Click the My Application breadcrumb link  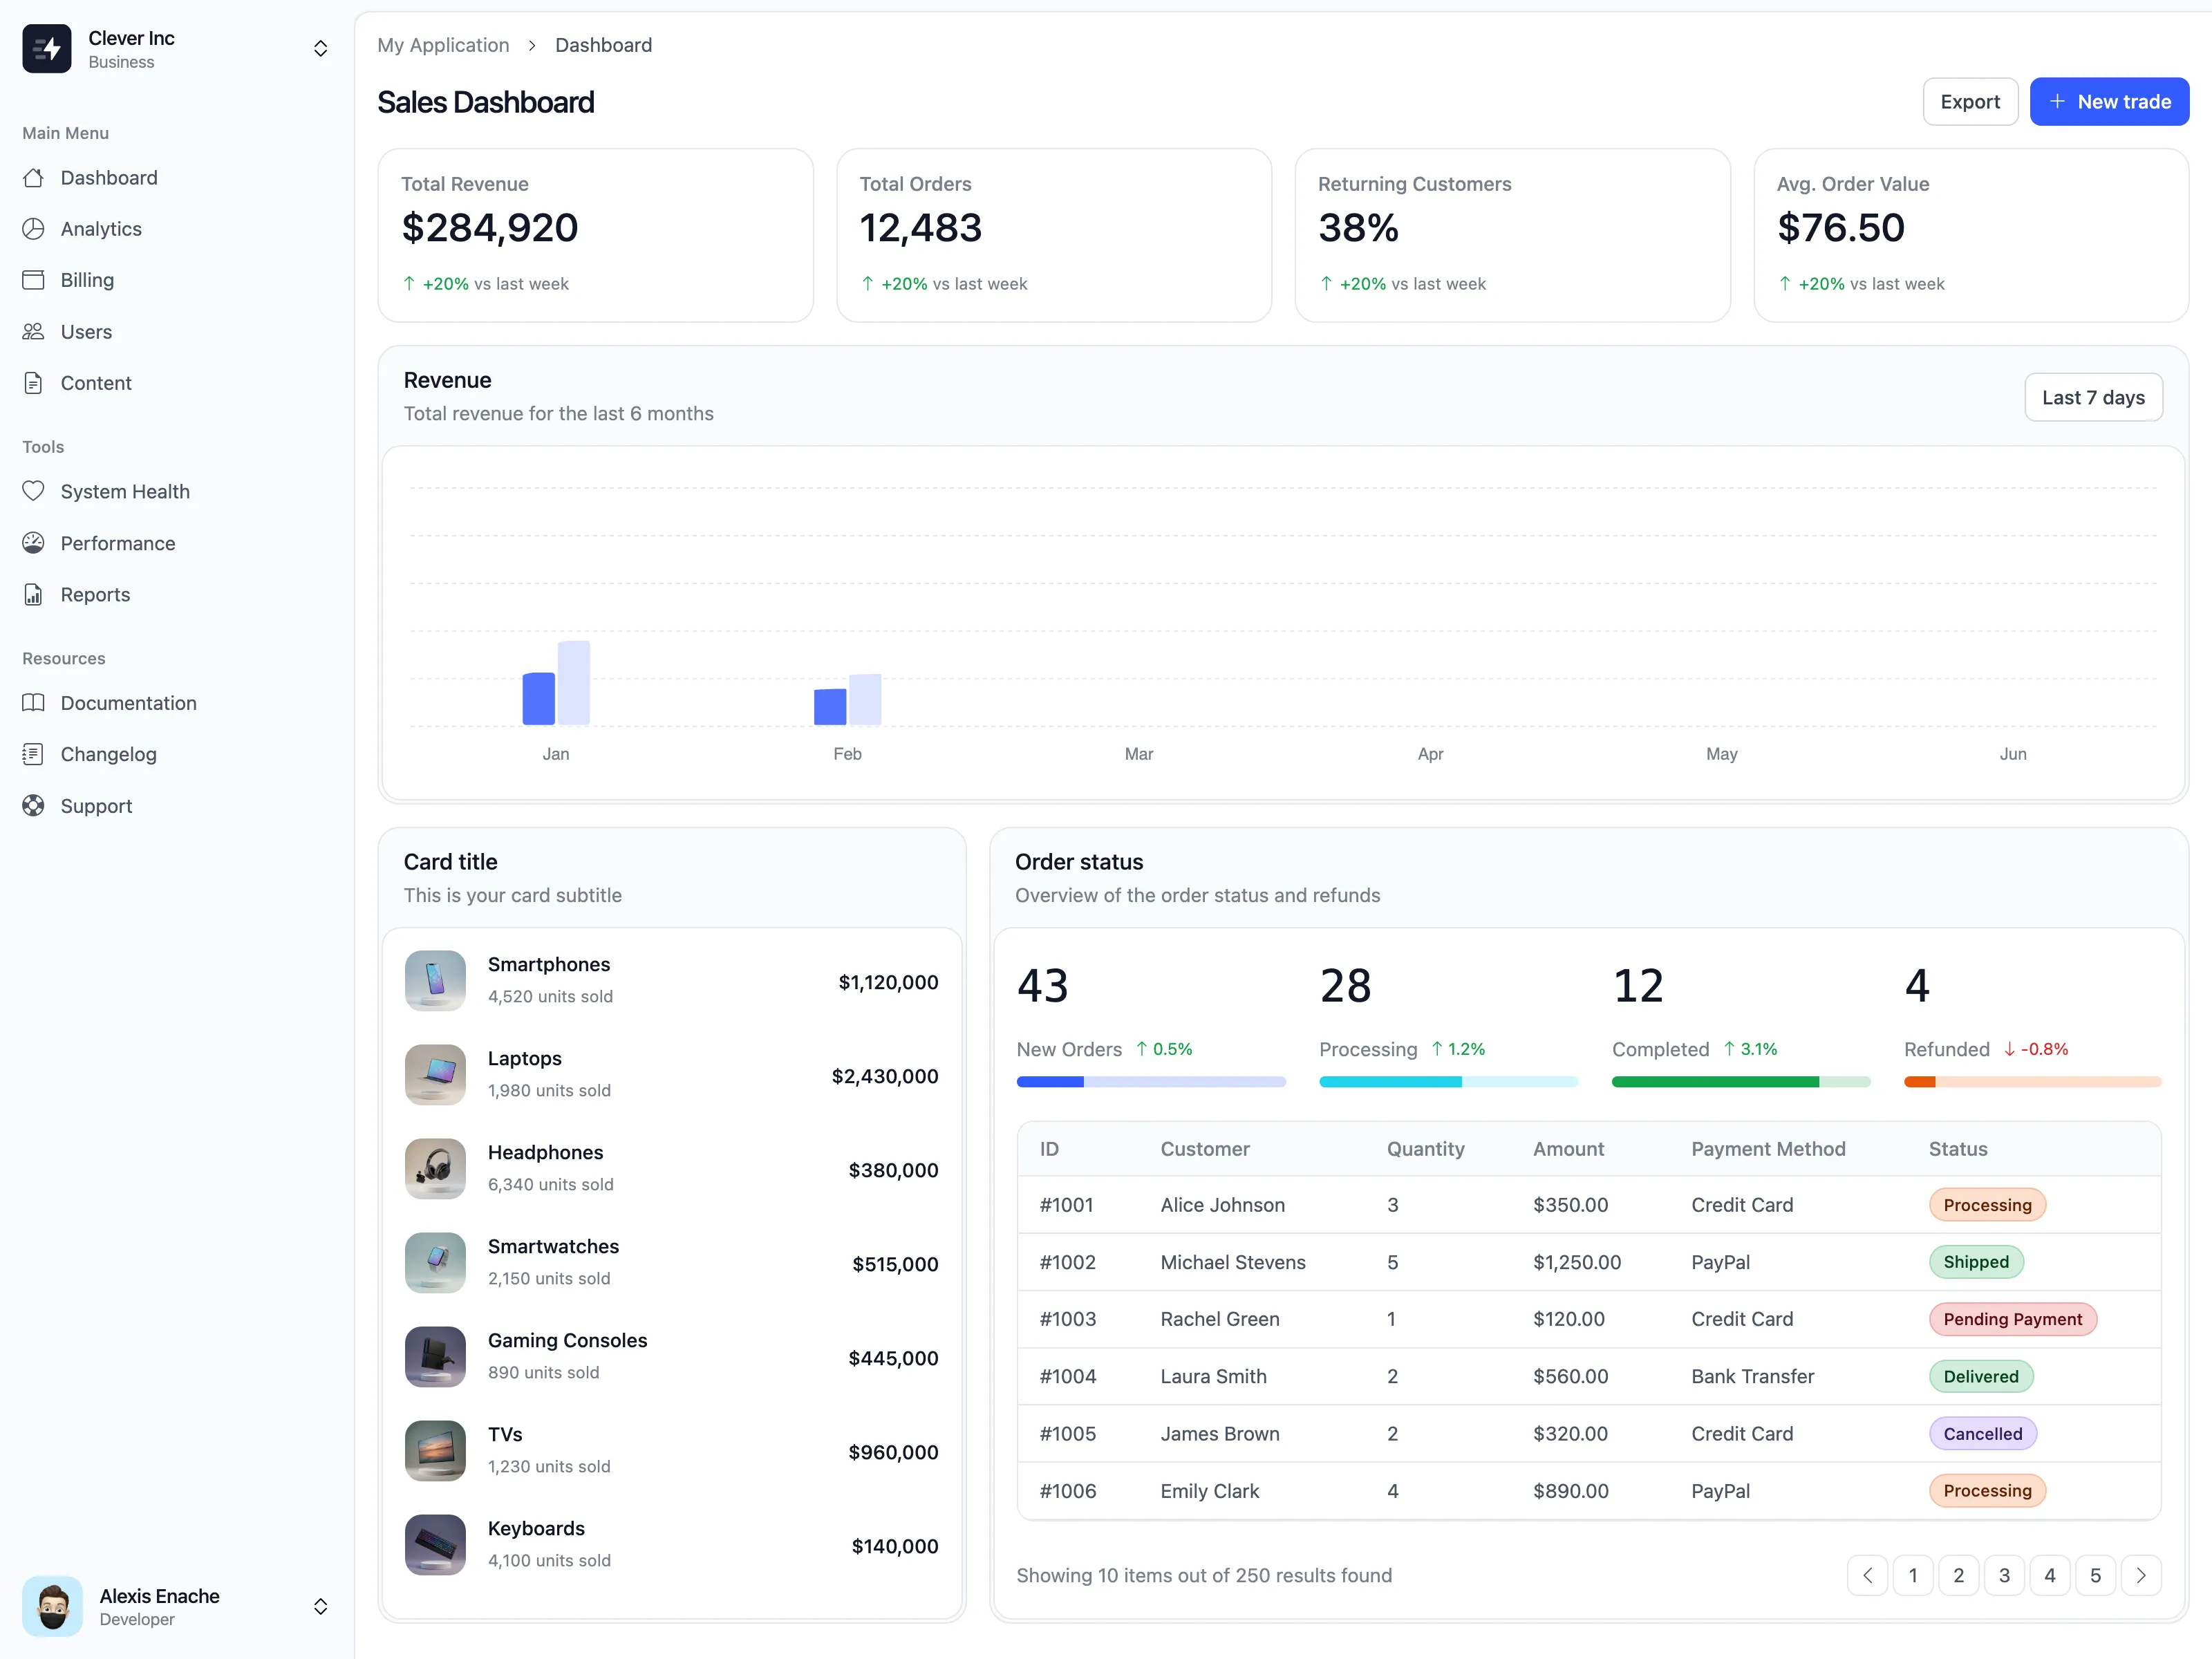pyautogui.click(x=443, y=45)
